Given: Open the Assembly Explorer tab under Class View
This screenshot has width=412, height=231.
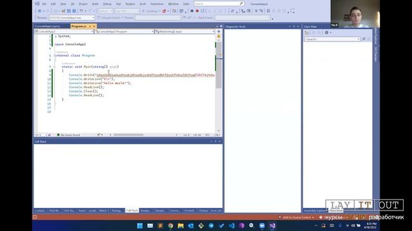Looking at the screenshot, I should [x=315, y=210].
